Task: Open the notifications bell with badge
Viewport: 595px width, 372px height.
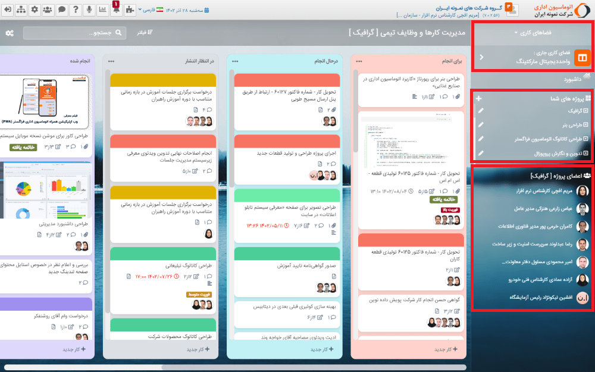Action: point(116,8)
